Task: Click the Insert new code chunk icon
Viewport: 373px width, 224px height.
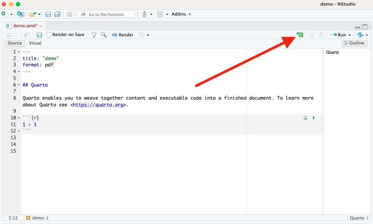Action: tap(300, 35)
